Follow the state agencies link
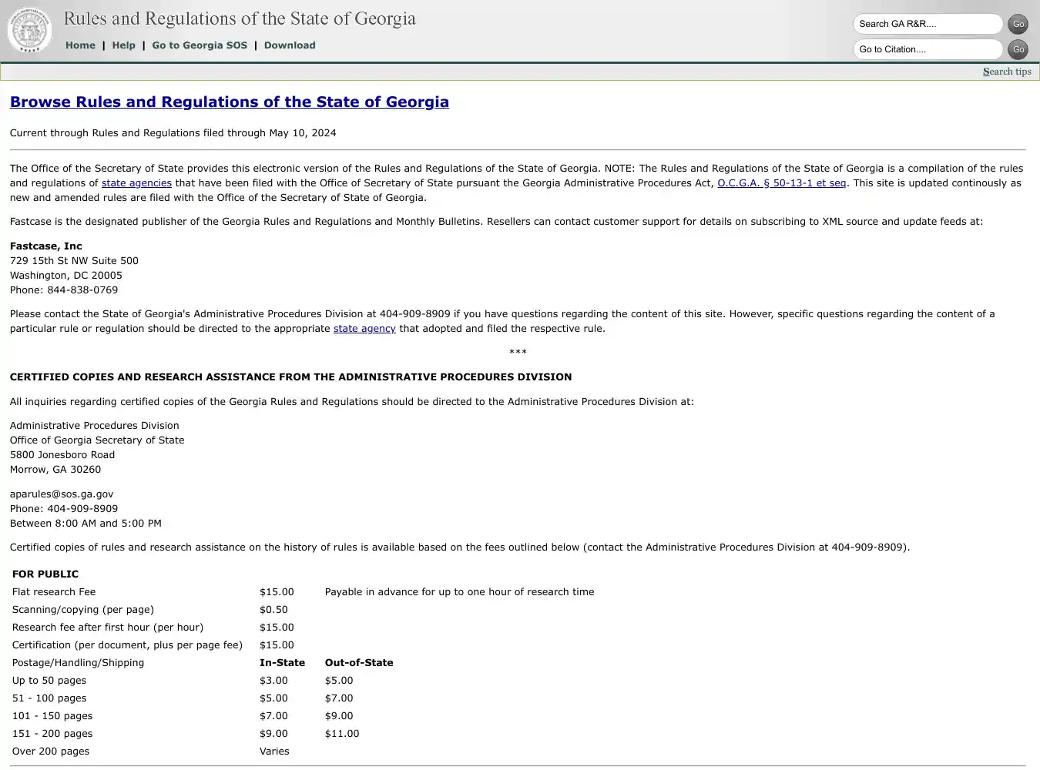The width and height of the screenshot is (1040, 770). [x=136, y=183]
